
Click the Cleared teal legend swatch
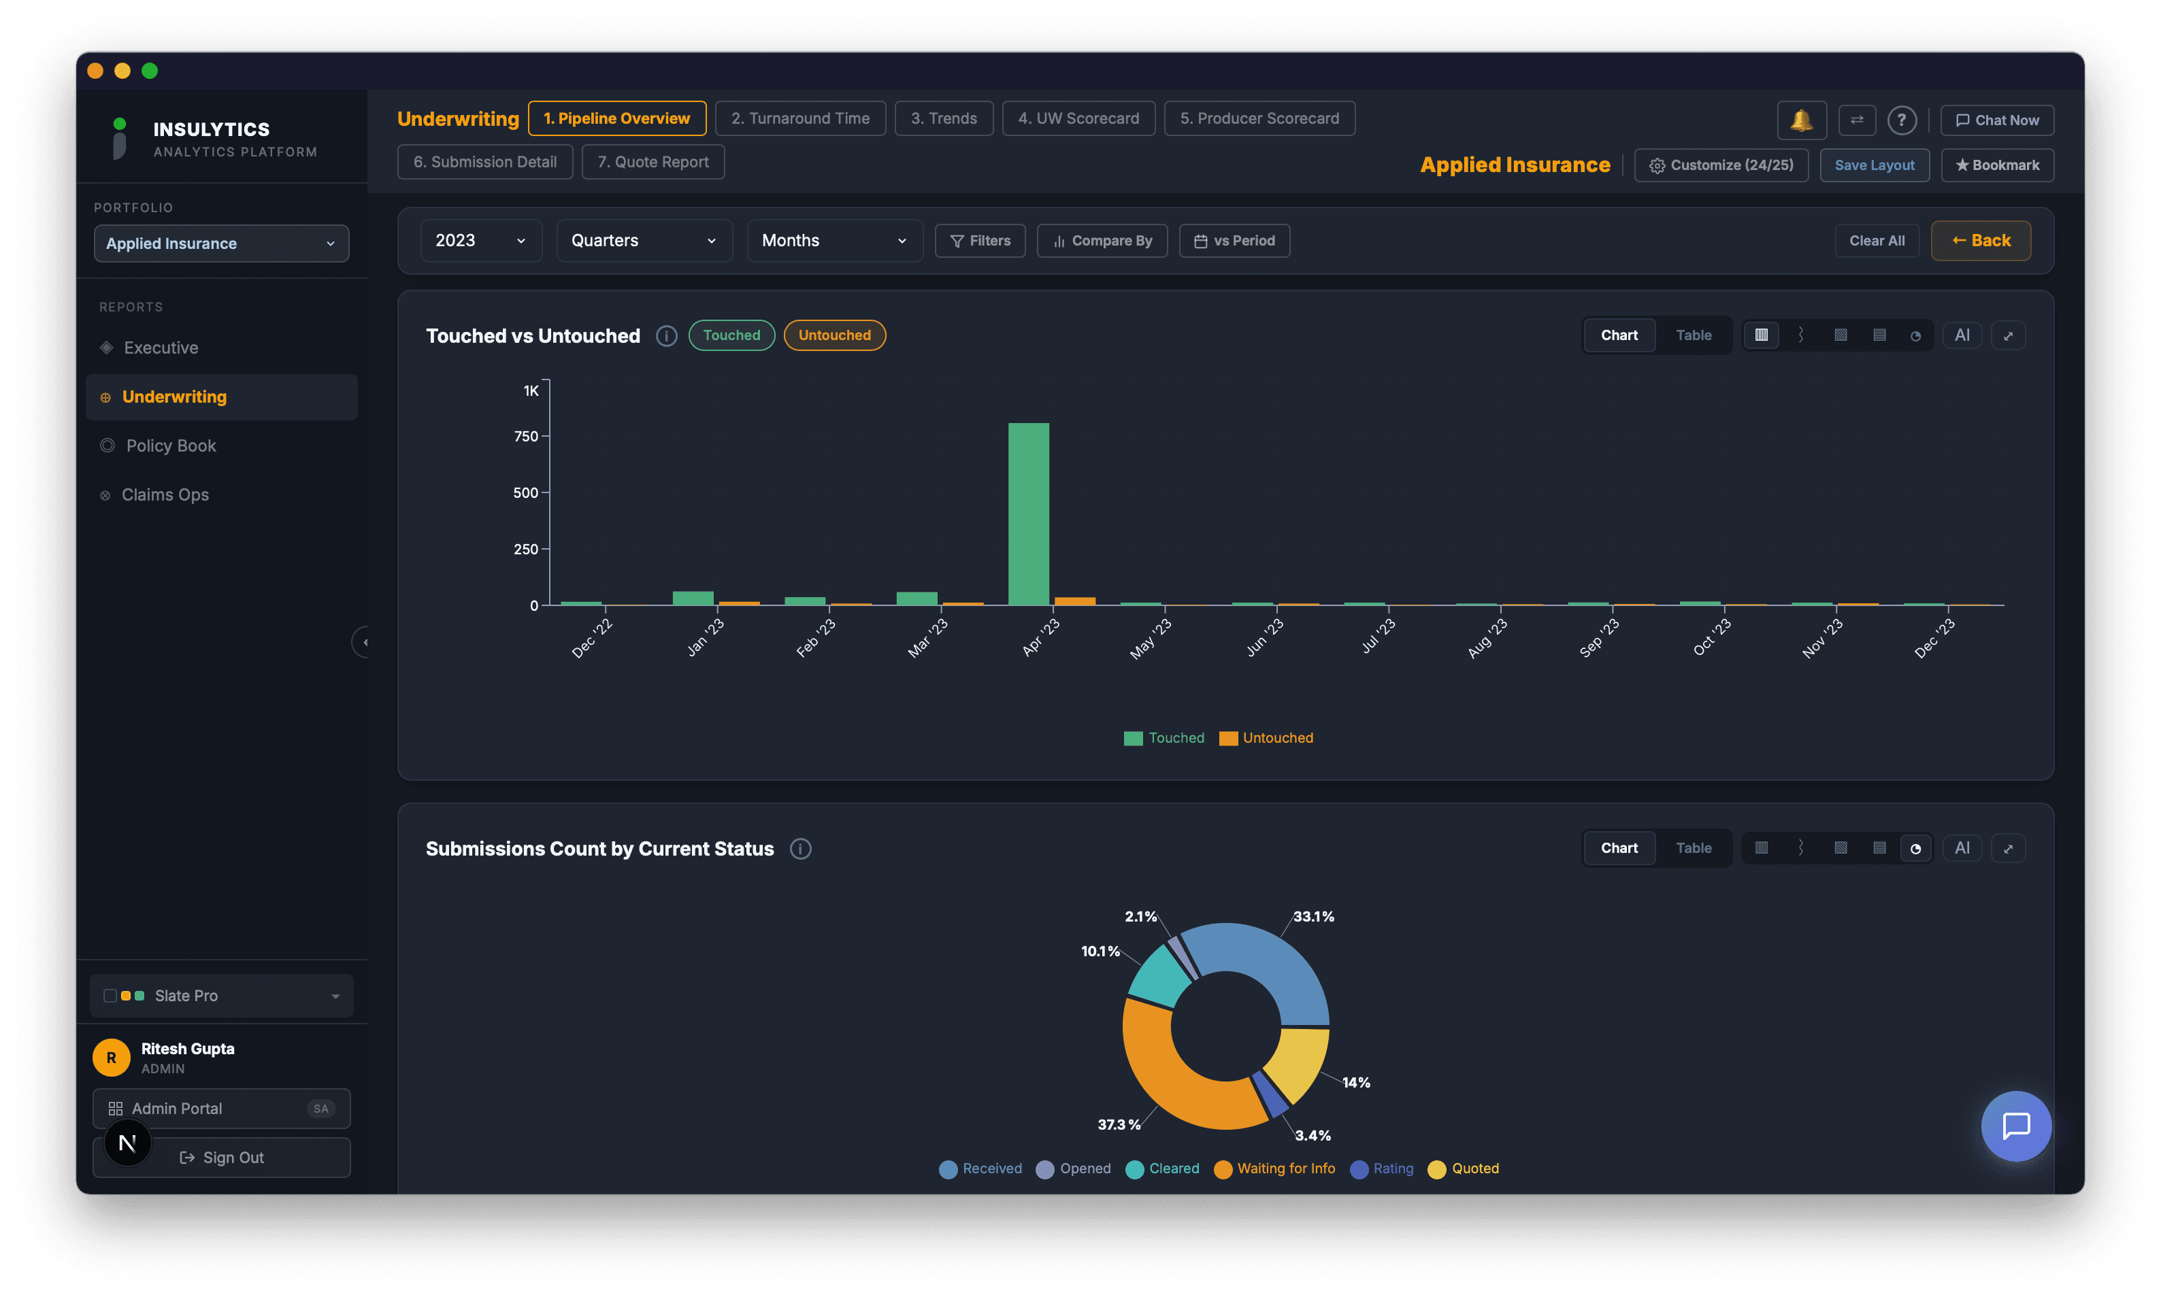[x=1135, y=1169]
